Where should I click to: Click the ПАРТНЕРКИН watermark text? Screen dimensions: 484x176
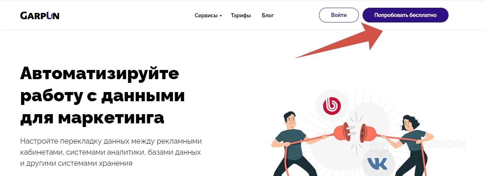coord(428,144)
